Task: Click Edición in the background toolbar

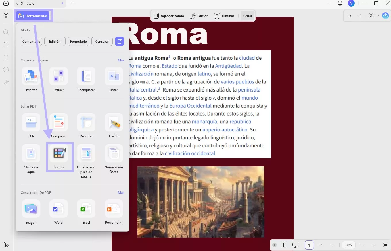Action: coord(199,16)
